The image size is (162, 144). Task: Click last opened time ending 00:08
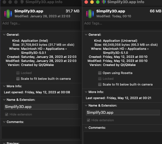pos(47,92)
